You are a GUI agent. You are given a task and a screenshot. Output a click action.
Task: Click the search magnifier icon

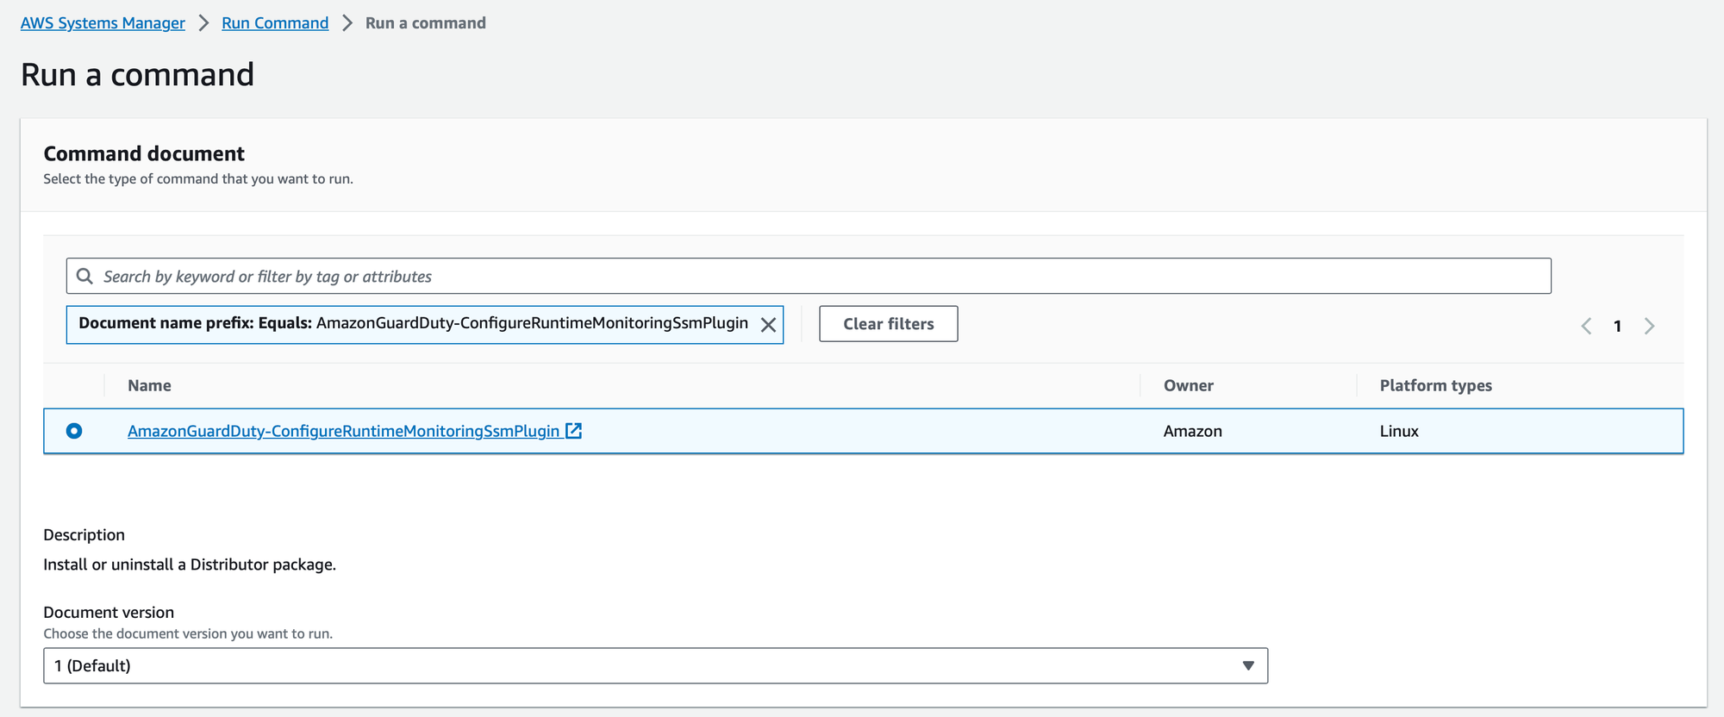84,276
